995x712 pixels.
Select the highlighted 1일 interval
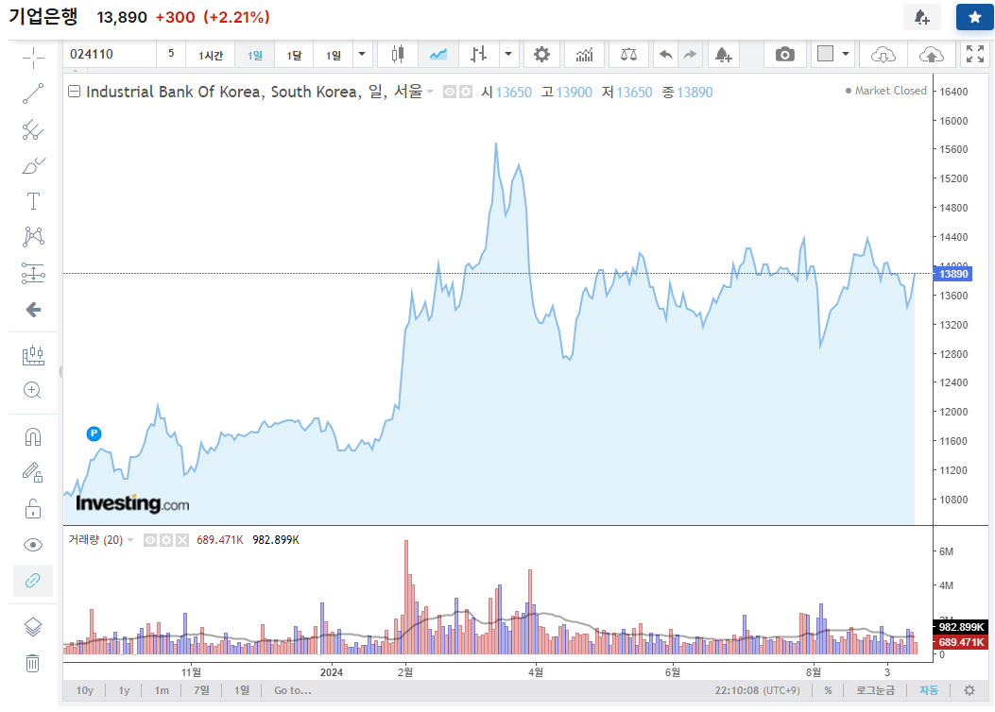(x=254, y=55)
